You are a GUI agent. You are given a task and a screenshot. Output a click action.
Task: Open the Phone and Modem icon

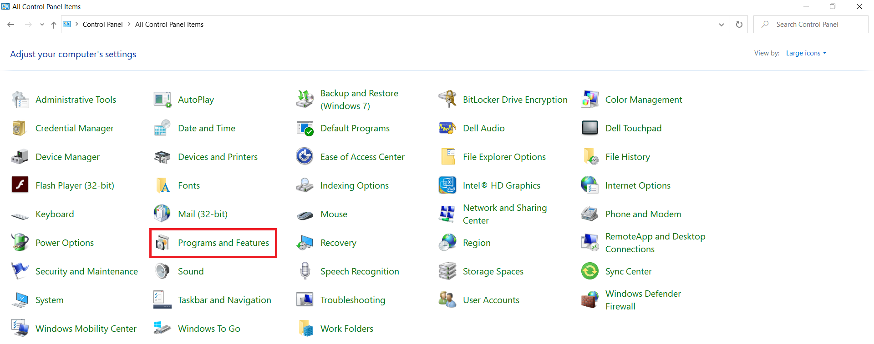(x=590, y=214)
